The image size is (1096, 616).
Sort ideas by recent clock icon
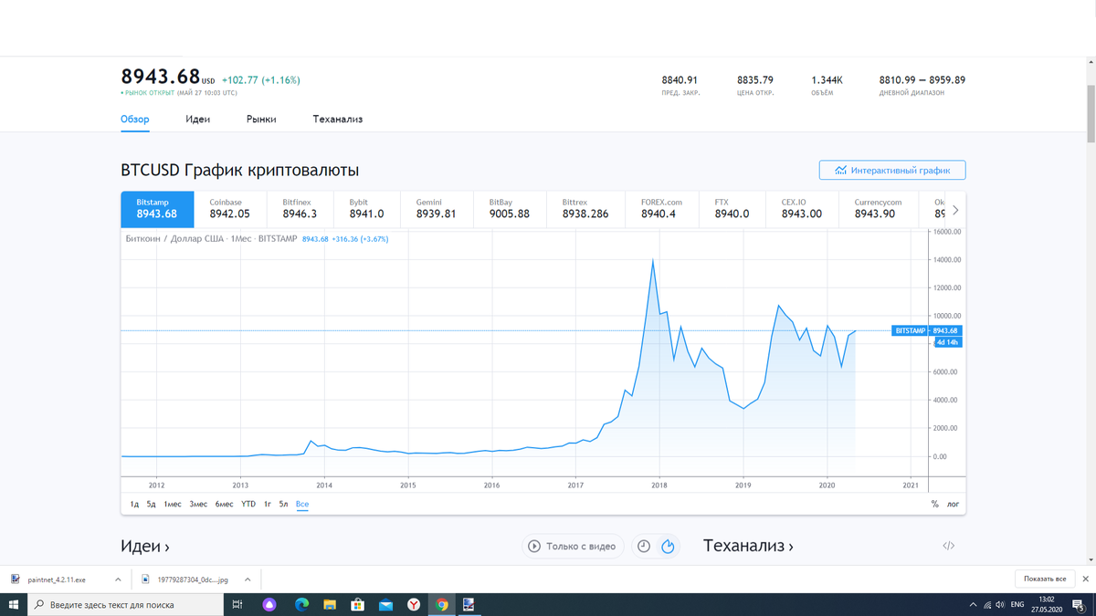tap(644, 546)
